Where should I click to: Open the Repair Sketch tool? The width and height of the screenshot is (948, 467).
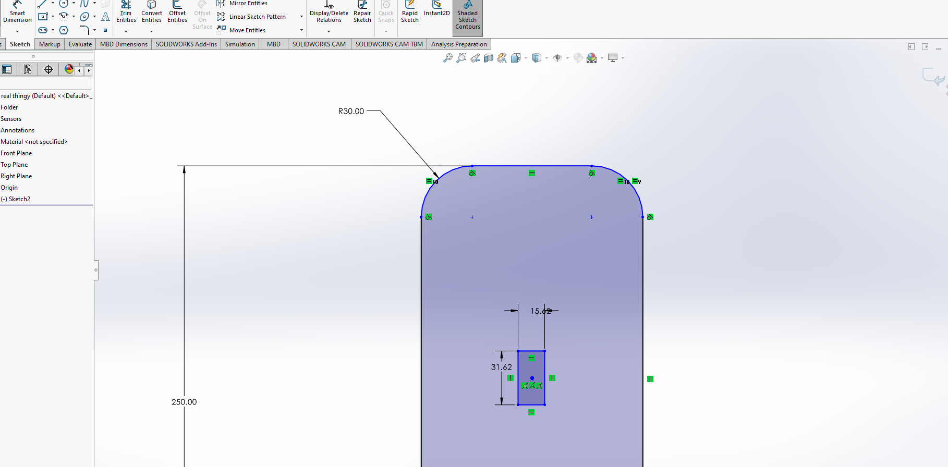[362, 13]
